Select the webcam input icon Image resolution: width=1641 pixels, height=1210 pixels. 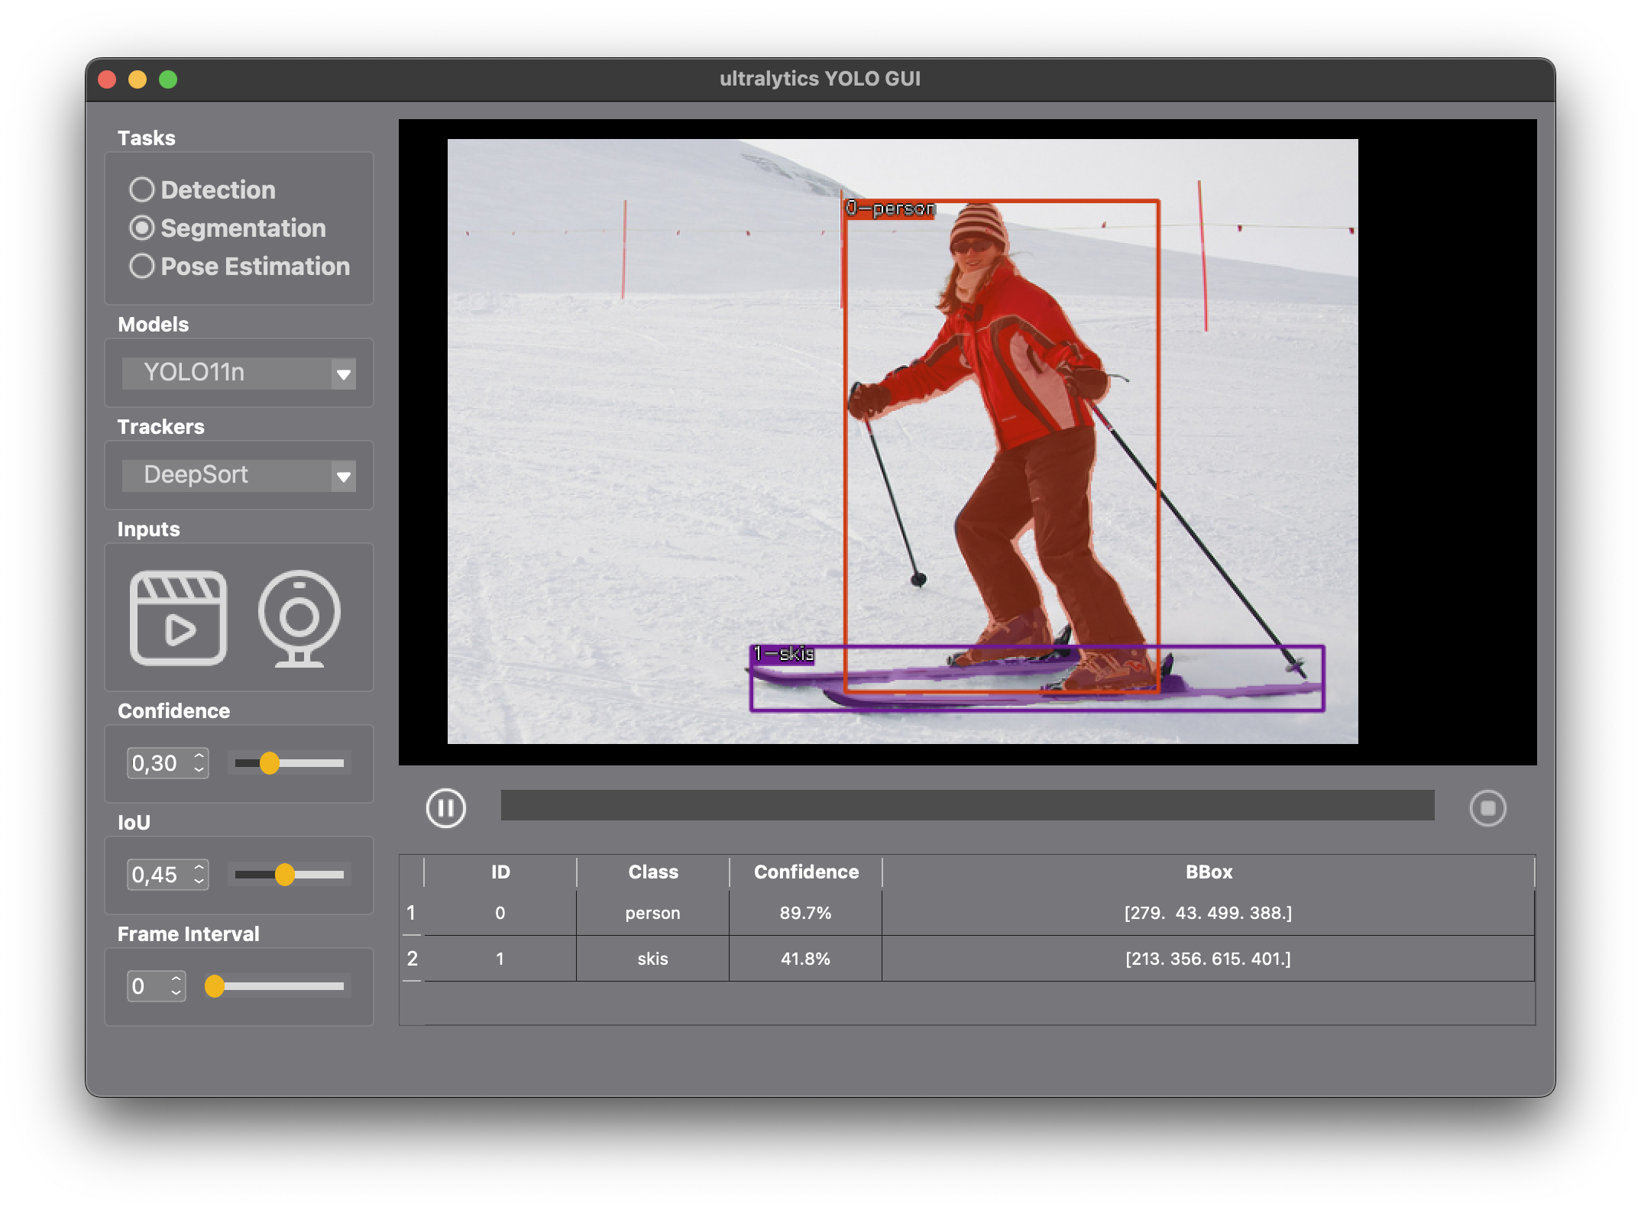[299, 618]
